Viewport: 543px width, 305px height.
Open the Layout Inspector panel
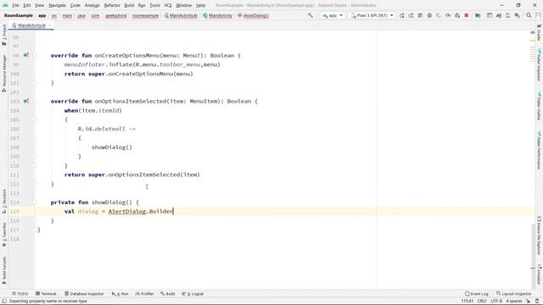(513, 294)
